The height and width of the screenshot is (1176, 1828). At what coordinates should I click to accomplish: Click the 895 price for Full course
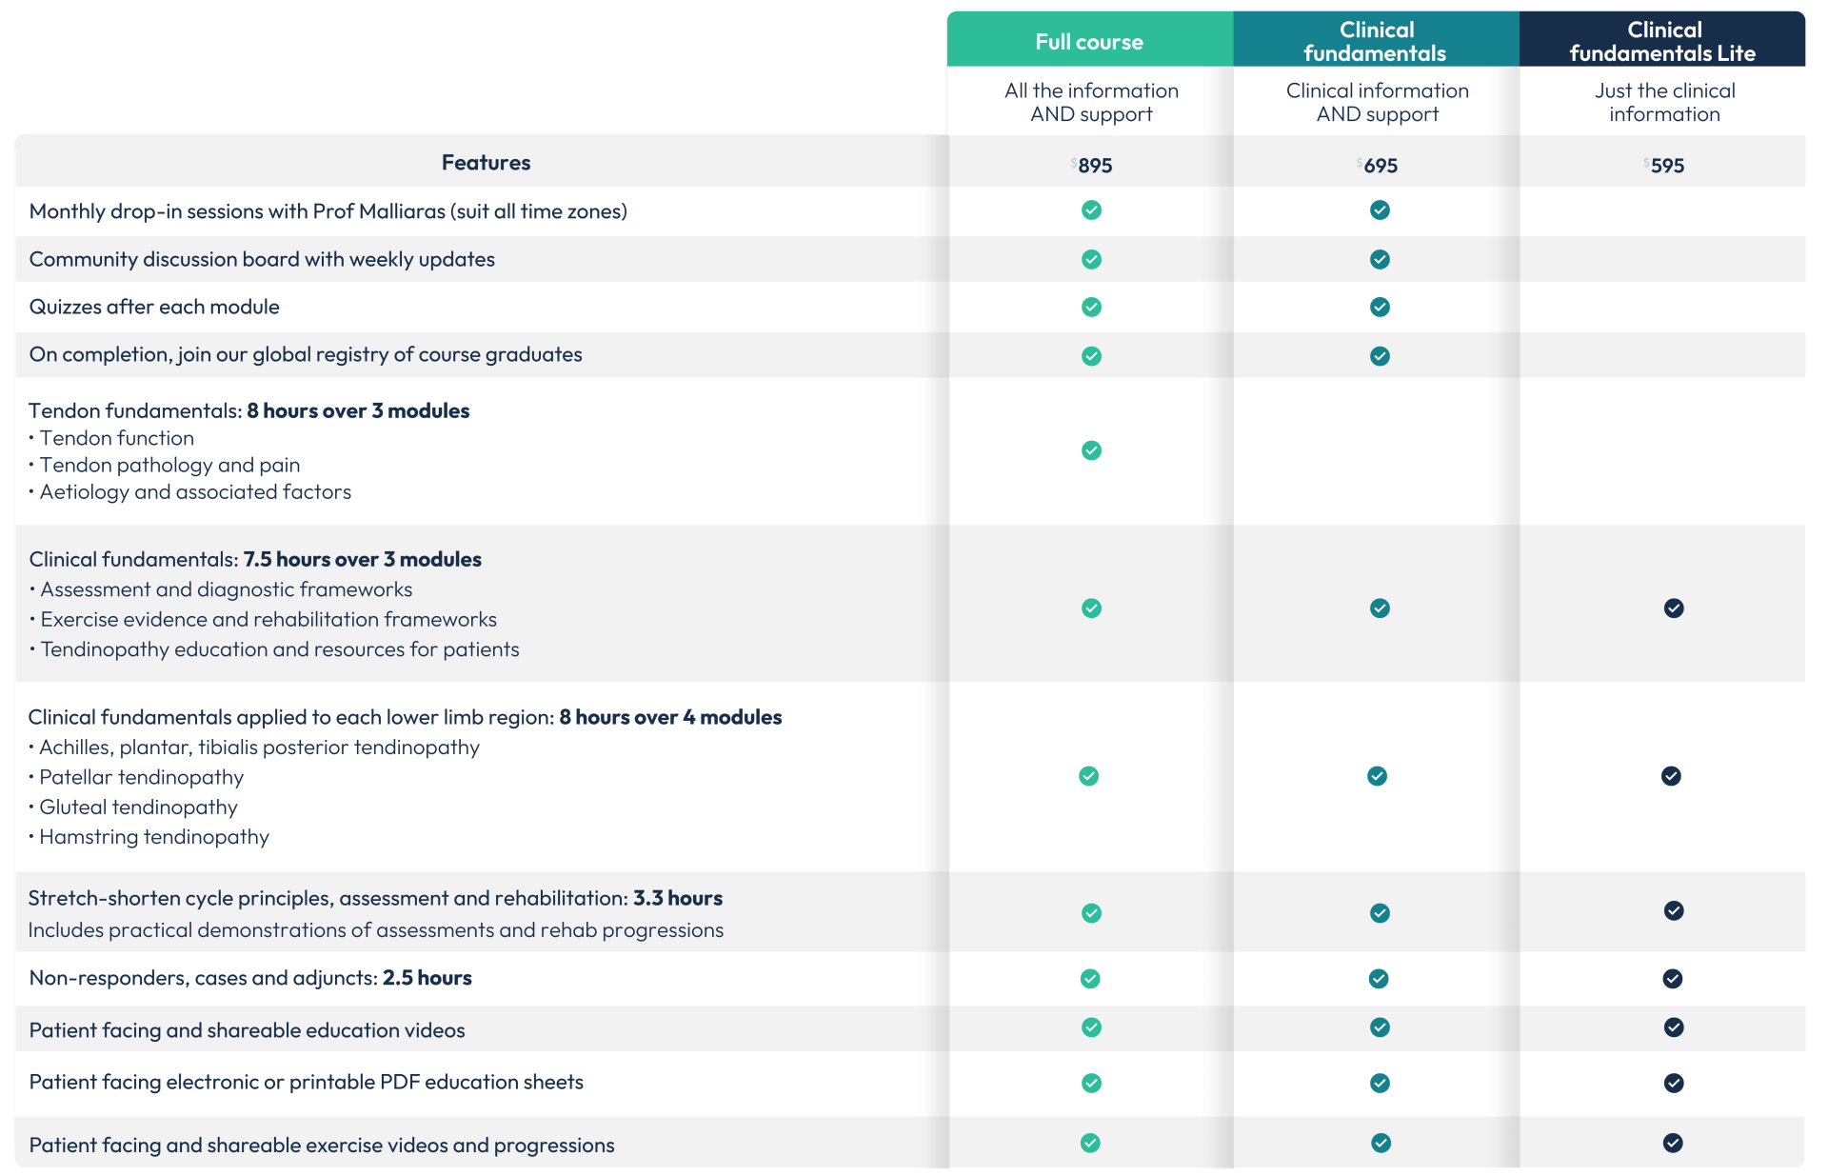(x=1094, y=166)
